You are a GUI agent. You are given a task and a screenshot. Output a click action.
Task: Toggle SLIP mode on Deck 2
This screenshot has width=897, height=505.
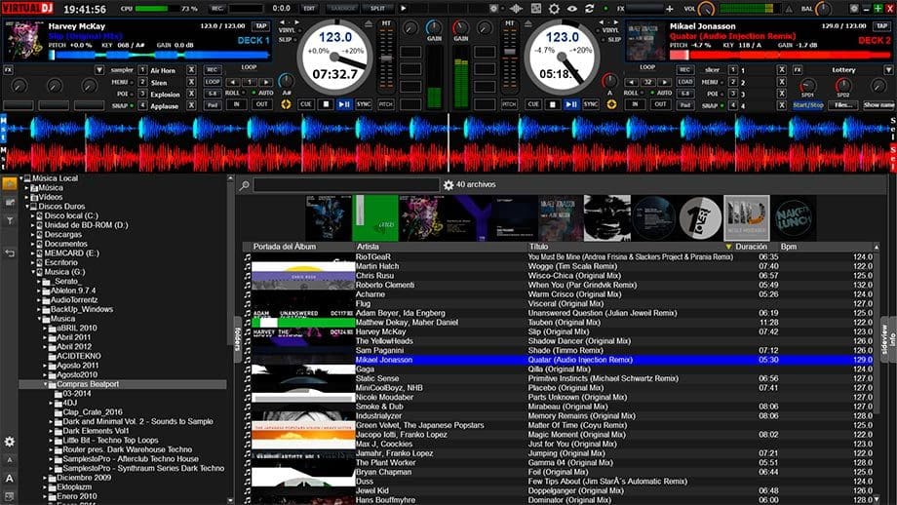point(613,39)
